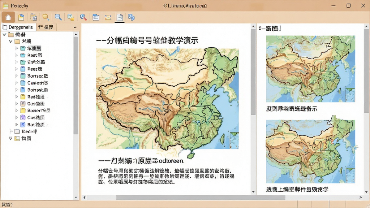
Task: Collapse the top-level root folder in tree
Action: tap(4, 35)
